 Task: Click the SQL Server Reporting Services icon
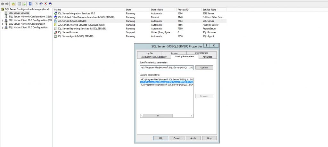pos(56,29)
